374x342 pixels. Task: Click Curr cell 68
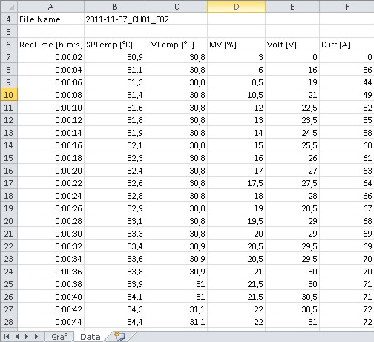[347, 221]
